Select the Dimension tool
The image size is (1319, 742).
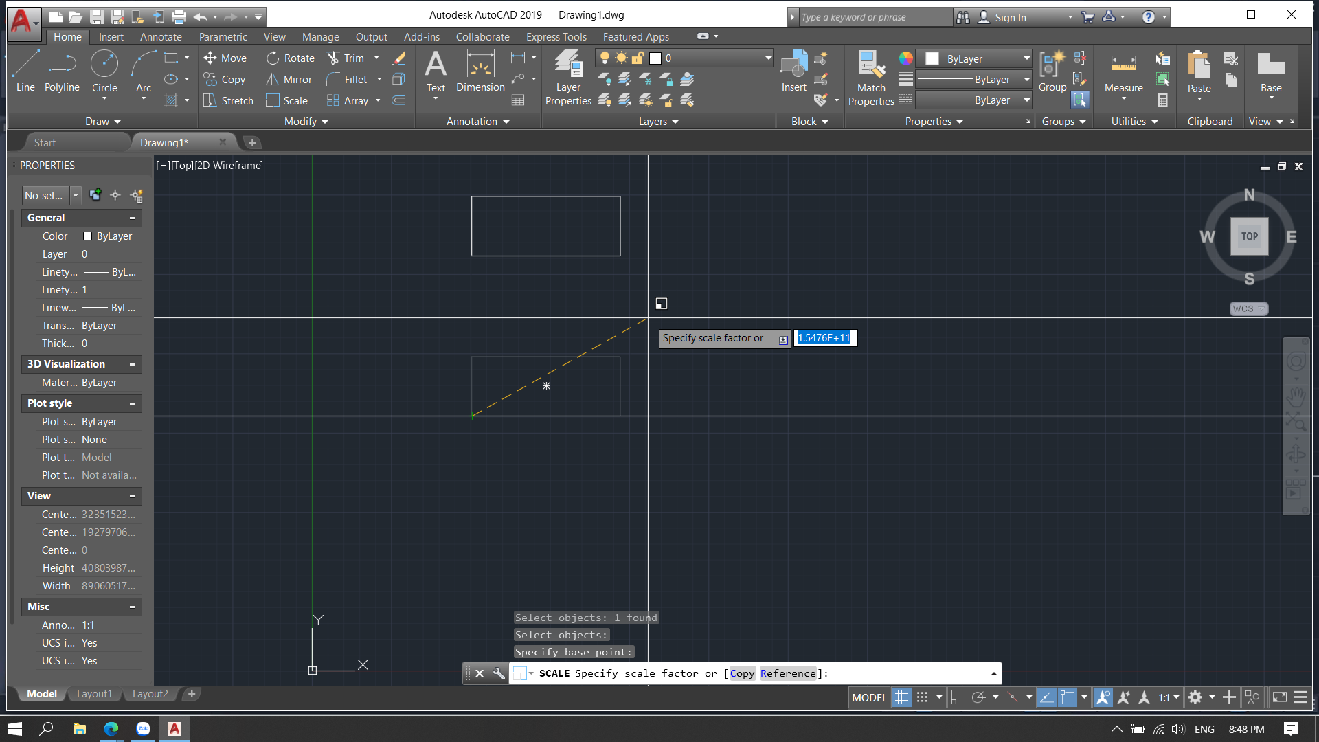(480, 71)
